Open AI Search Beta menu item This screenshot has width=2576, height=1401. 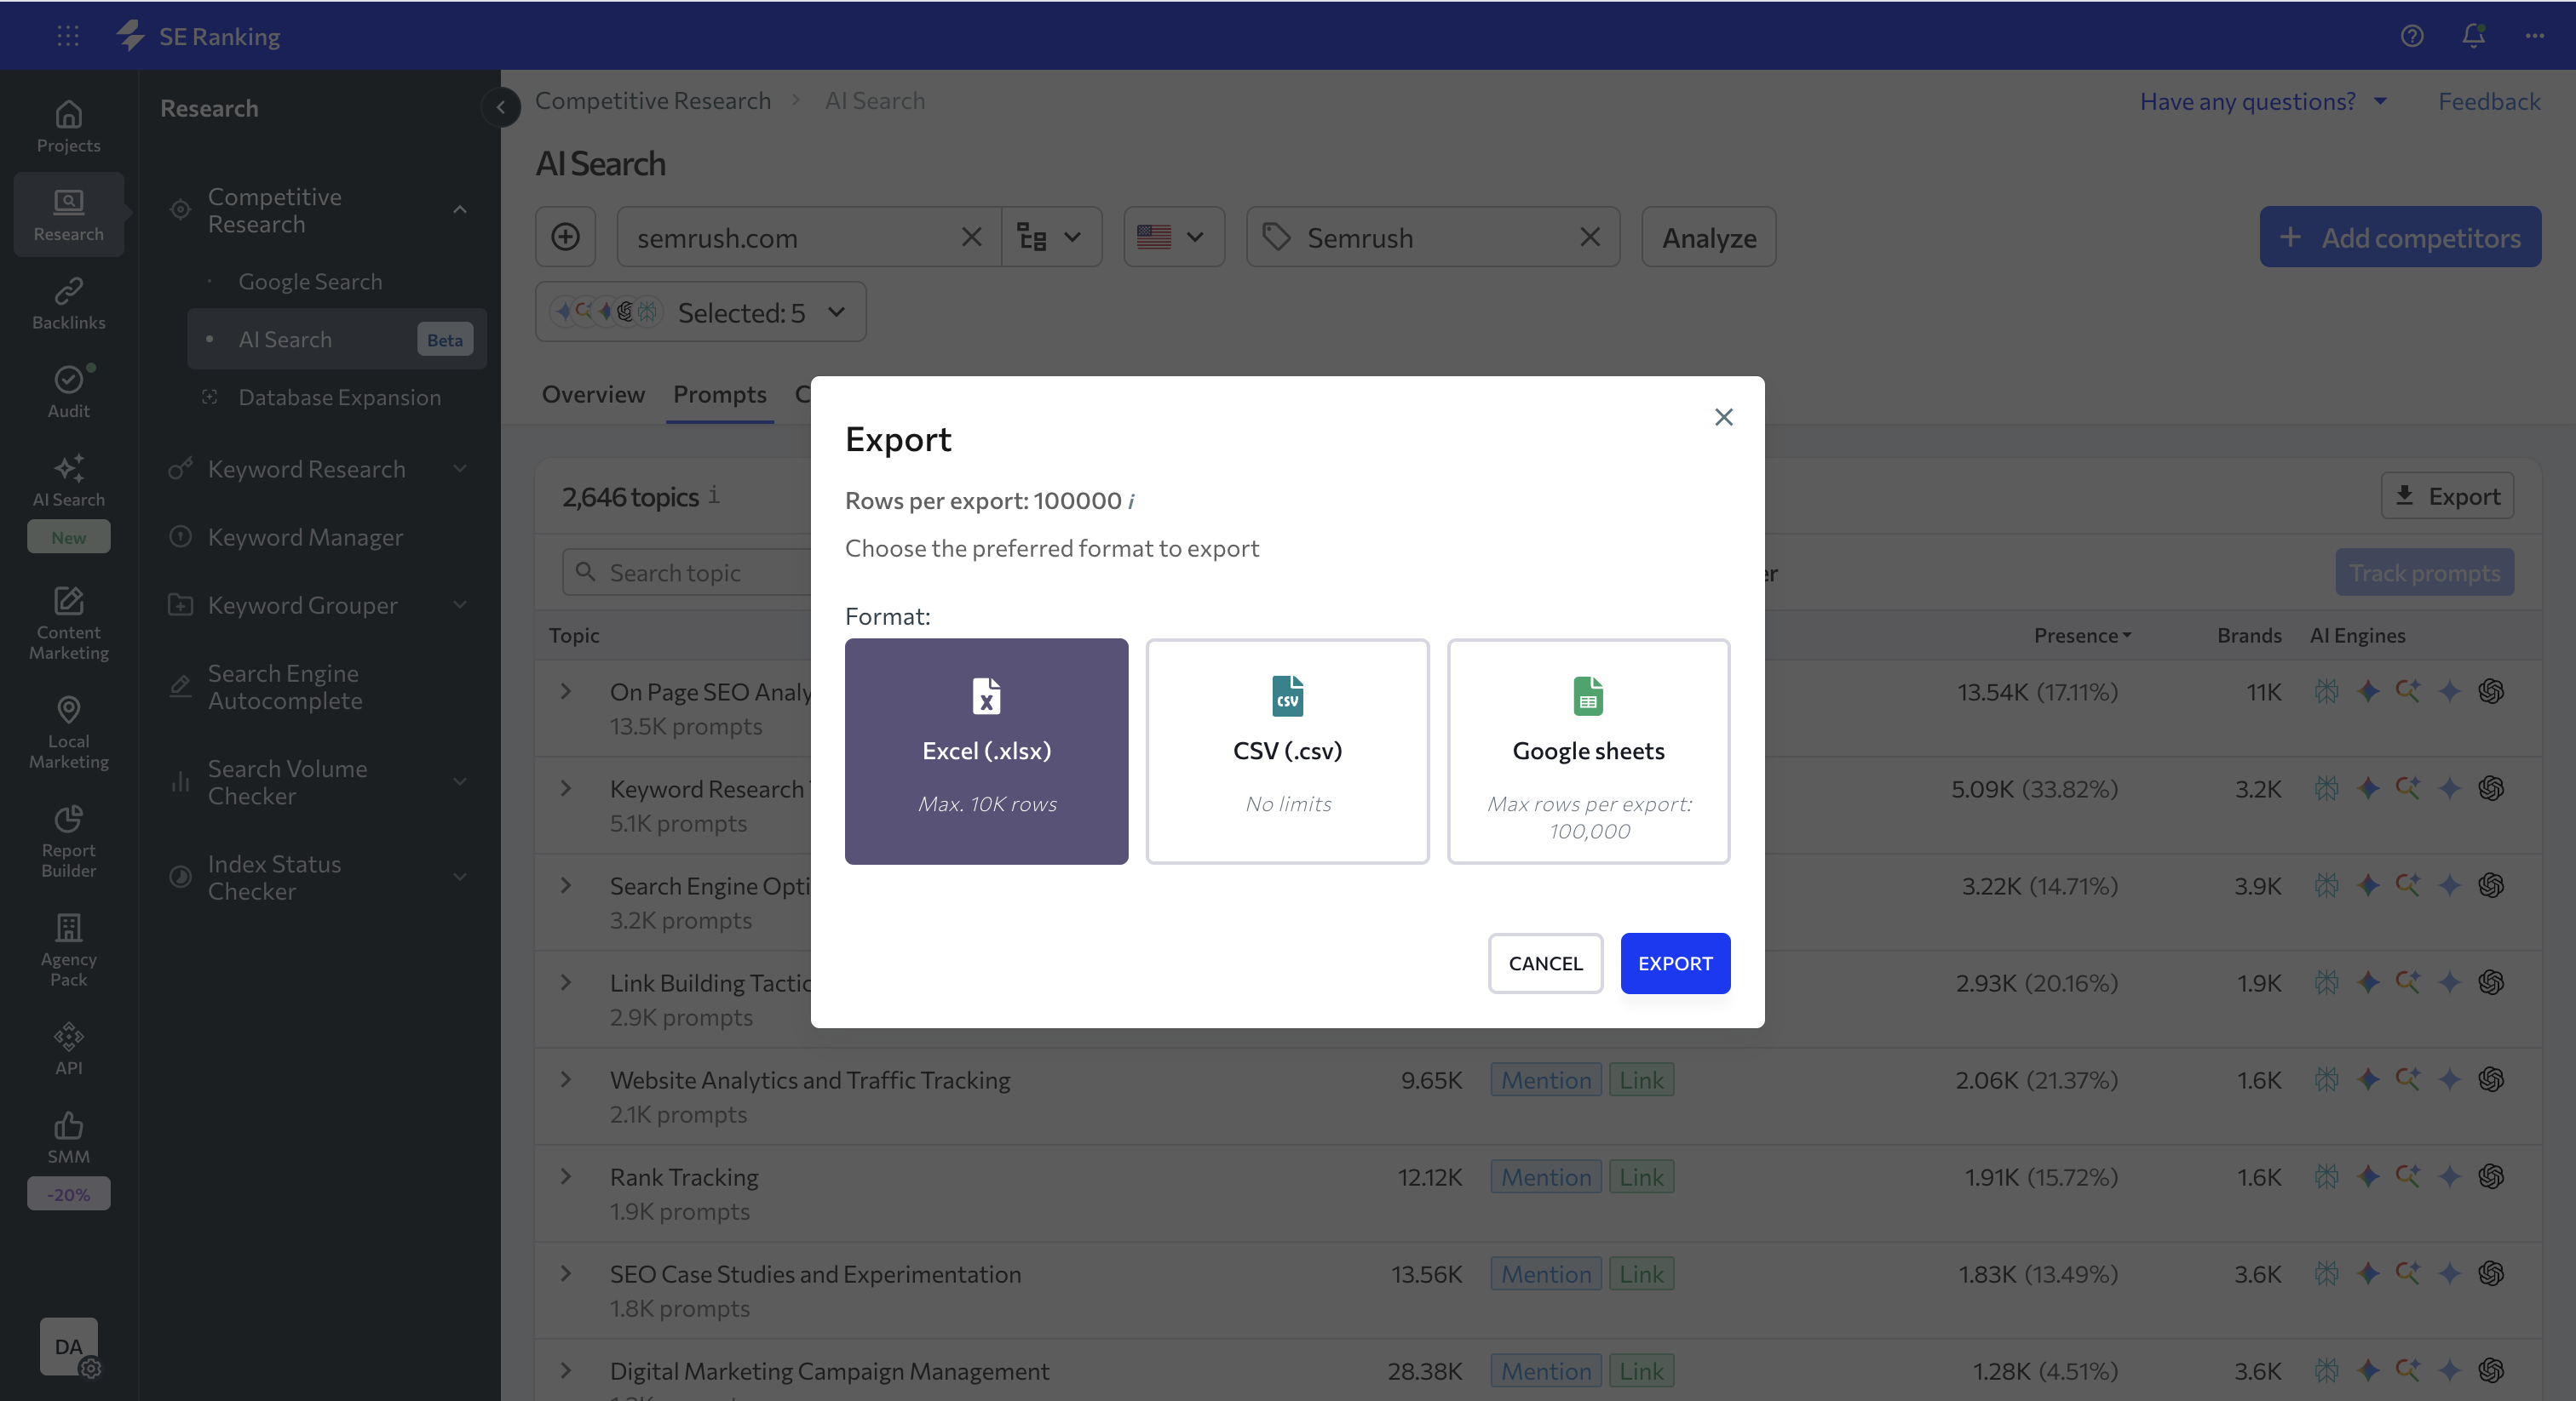(337, 340)
